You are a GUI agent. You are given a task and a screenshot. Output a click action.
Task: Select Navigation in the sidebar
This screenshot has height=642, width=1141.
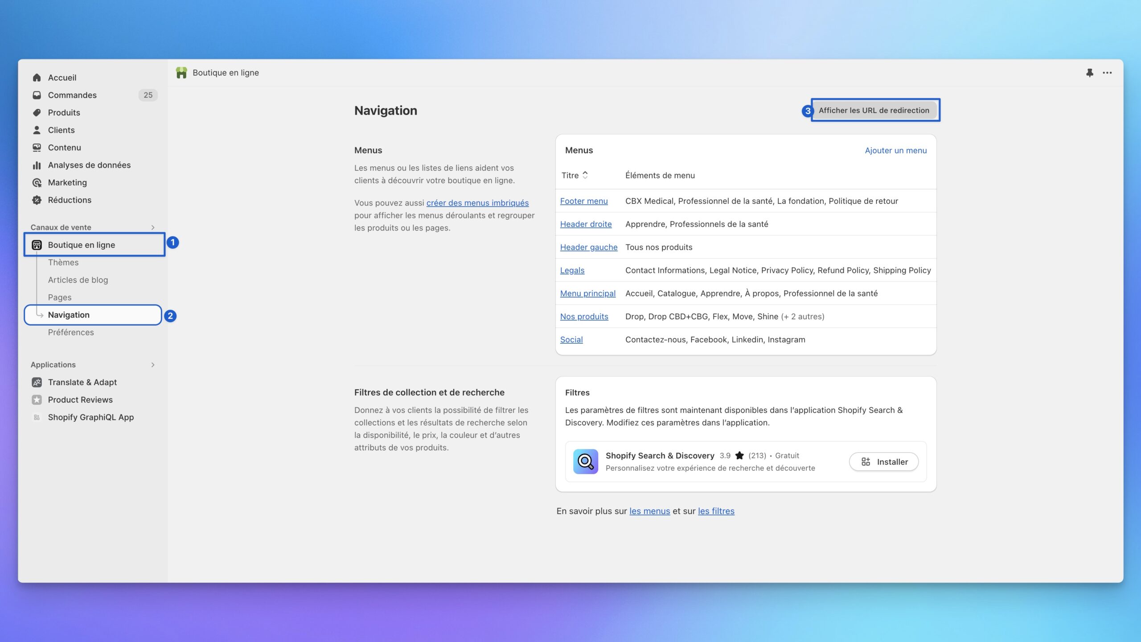coord(93,315)
